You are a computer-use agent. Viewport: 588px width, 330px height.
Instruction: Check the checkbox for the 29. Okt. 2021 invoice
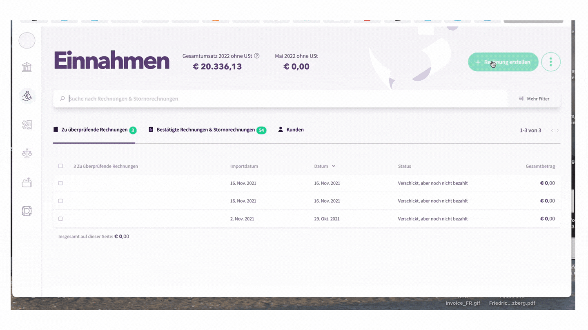[60, 219]
